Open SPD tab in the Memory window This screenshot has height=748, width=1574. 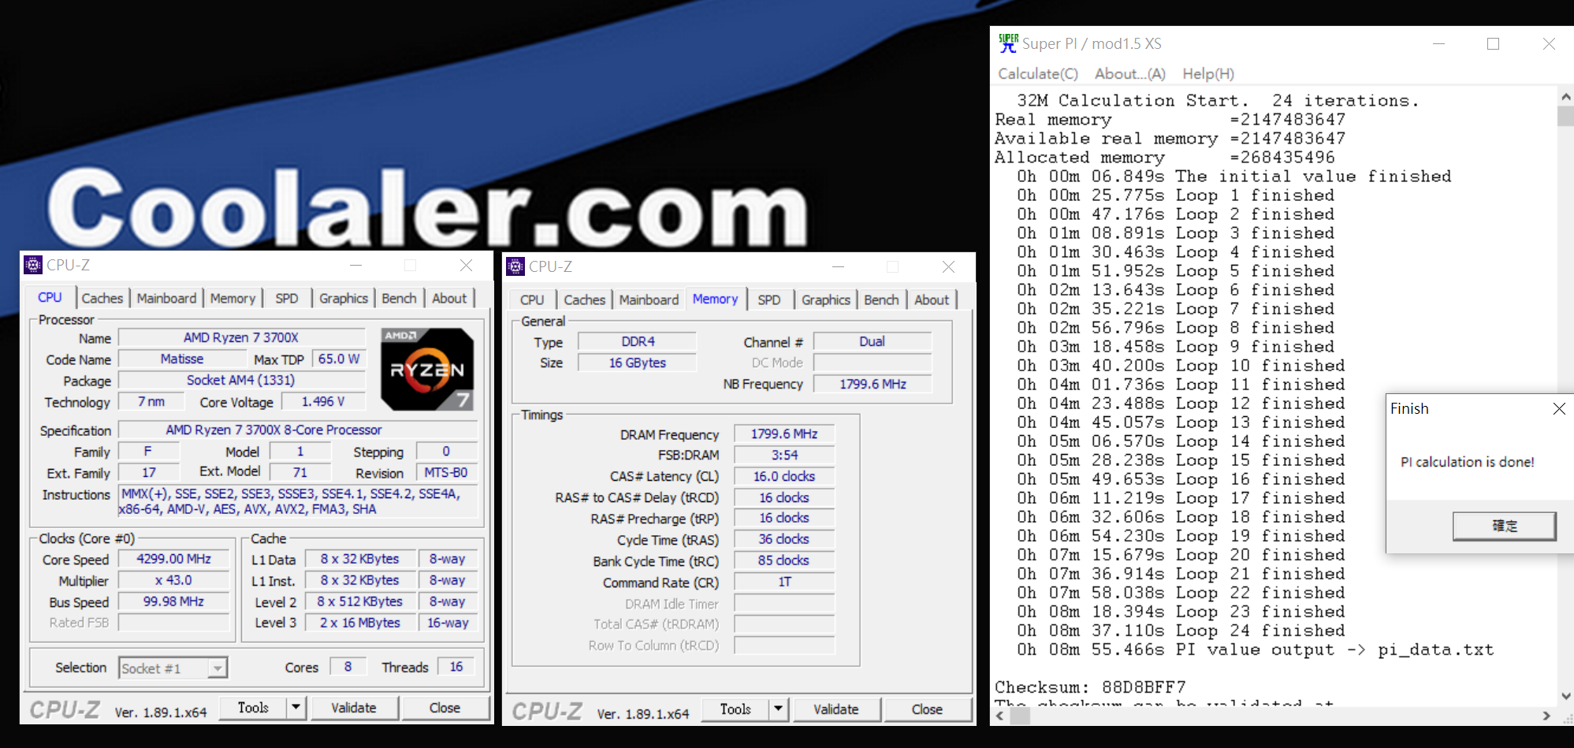[x=769, y=300]
